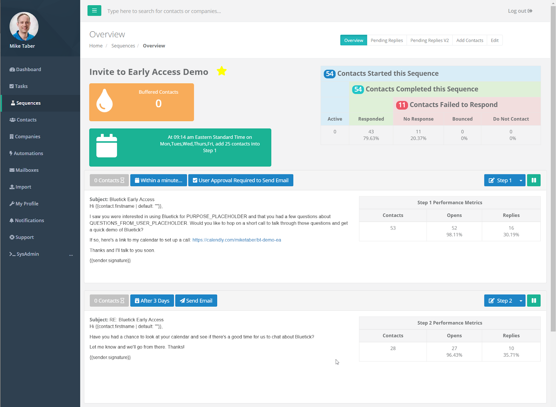Screen dimensions: 556x407
Task: Click the Send Email action button in Step 2
Action: pyautogui.click(x=196, y=301)
